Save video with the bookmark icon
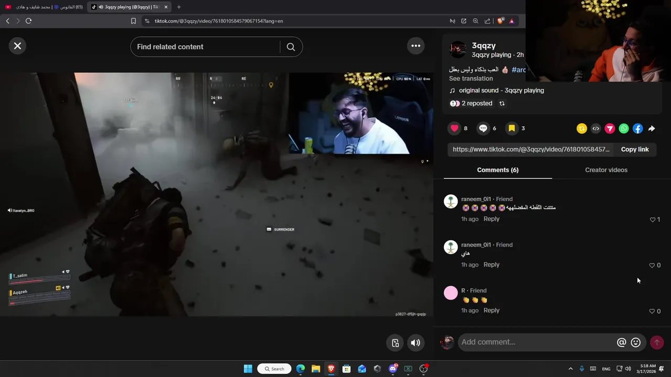Viewport: 671px width, 377px height. (x=512, y=128)
